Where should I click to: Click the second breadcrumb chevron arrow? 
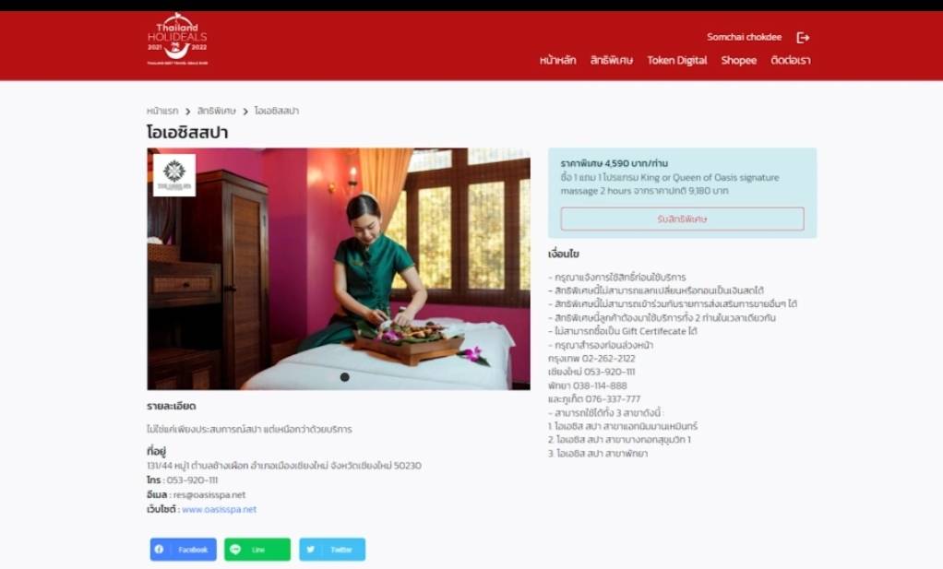tap(245, 112)
